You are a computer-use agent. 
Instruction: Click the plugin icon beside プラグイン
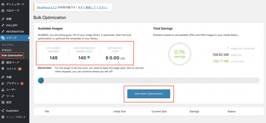[3, 83]
